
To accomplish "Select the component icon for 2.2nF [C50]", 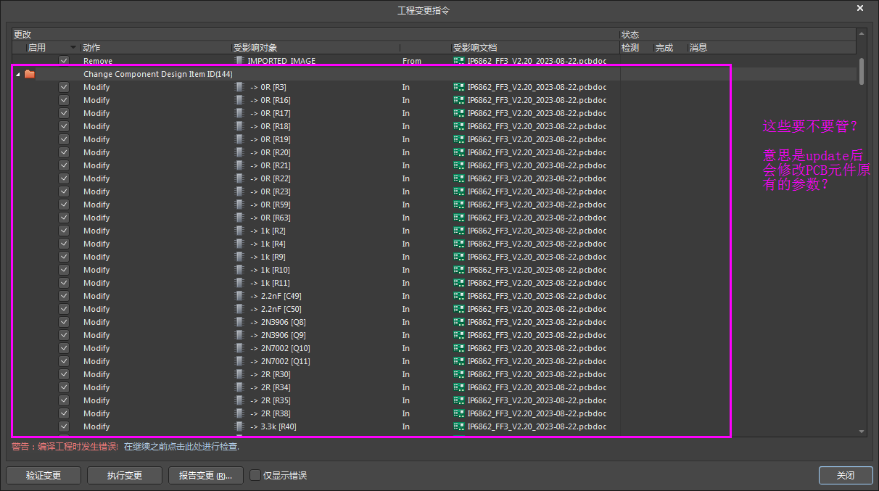I will pos(239,309).
